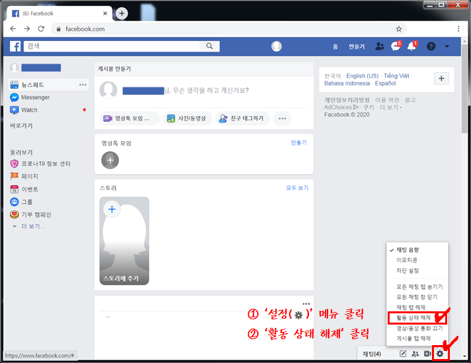471x363 pixels.
Task: Click the browser reload button
Action: pyautogui.click(x=41, y=29)
